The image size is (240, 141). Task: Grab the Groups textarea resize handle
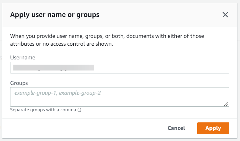click(x=226, y=103)
